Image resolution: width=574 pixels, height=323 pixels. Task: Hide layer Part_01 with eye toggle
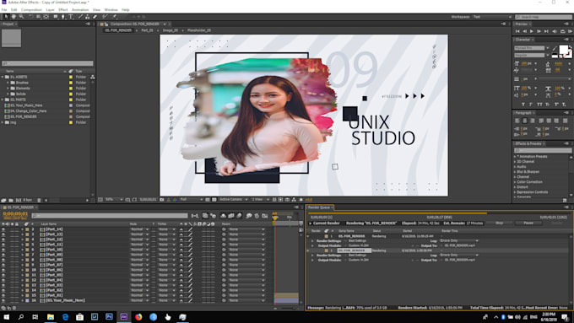(x=3, y=295)
